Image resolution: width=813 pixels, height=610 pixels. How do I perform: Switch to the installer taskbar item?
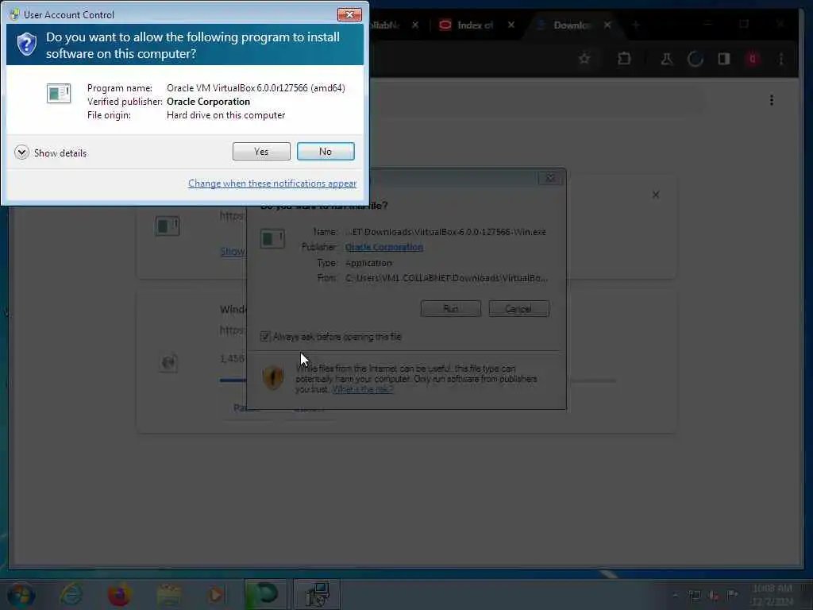317,594
